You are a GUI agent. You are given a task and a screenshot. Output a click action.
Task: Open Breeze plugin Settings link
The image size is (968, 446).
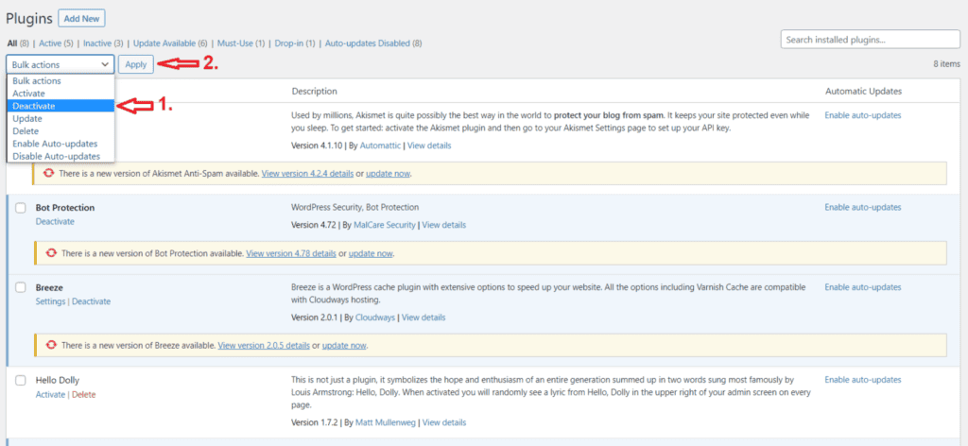pos(50,301)
